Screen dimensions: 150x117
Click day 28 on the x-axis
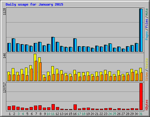click(x=127, y=114)
